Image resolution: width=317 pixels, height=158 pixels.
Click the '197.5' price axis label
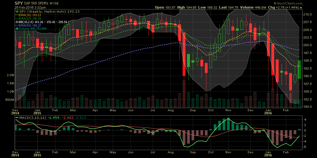pos(307,53)
